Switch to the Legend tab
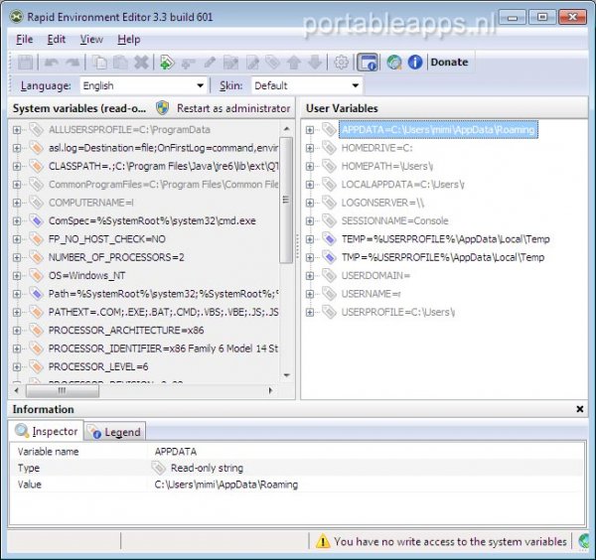596x560 pixels. coord(115,432)
